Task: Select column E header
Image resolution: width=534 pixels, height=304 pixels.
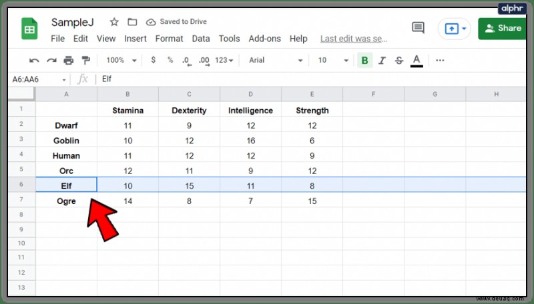Action: click(312, 94)
